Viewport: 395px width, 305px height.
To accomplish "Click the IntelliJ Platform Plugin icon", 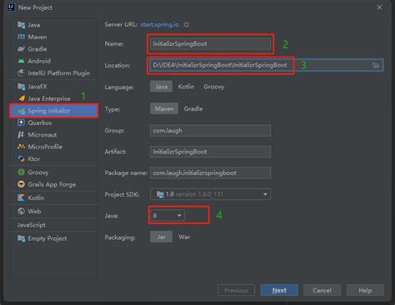I will click(21, 73).
